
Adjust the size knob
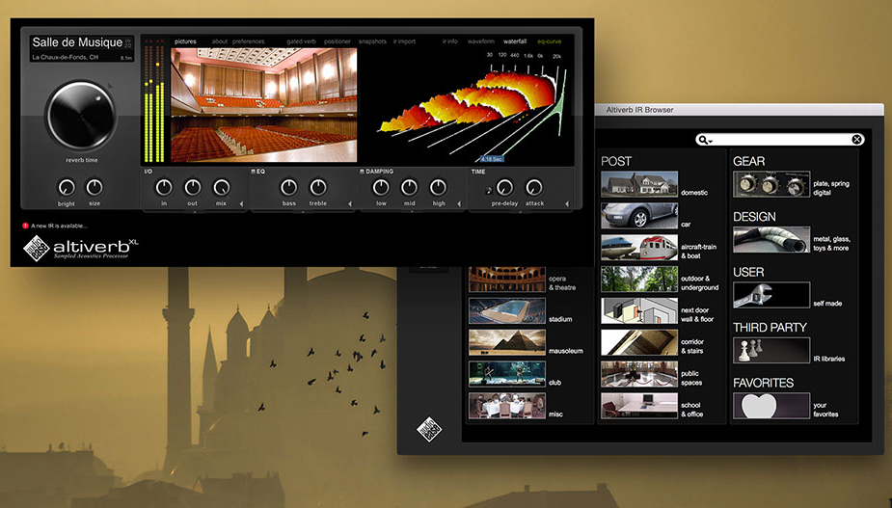point(95,187)
